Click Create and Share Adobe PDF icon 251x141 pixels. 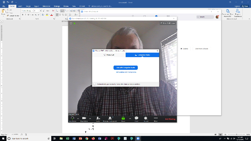tap(228, 13)
